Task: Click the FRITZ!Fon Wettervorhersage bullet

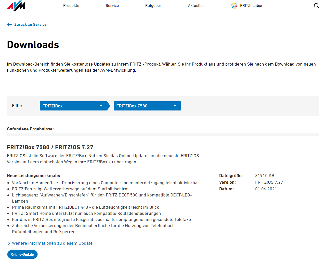Action: point(70,189)
